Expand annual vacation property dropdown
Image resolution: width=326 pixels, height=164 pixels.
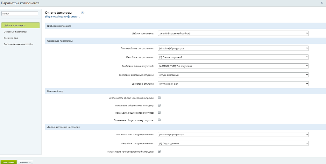[233, 75]
